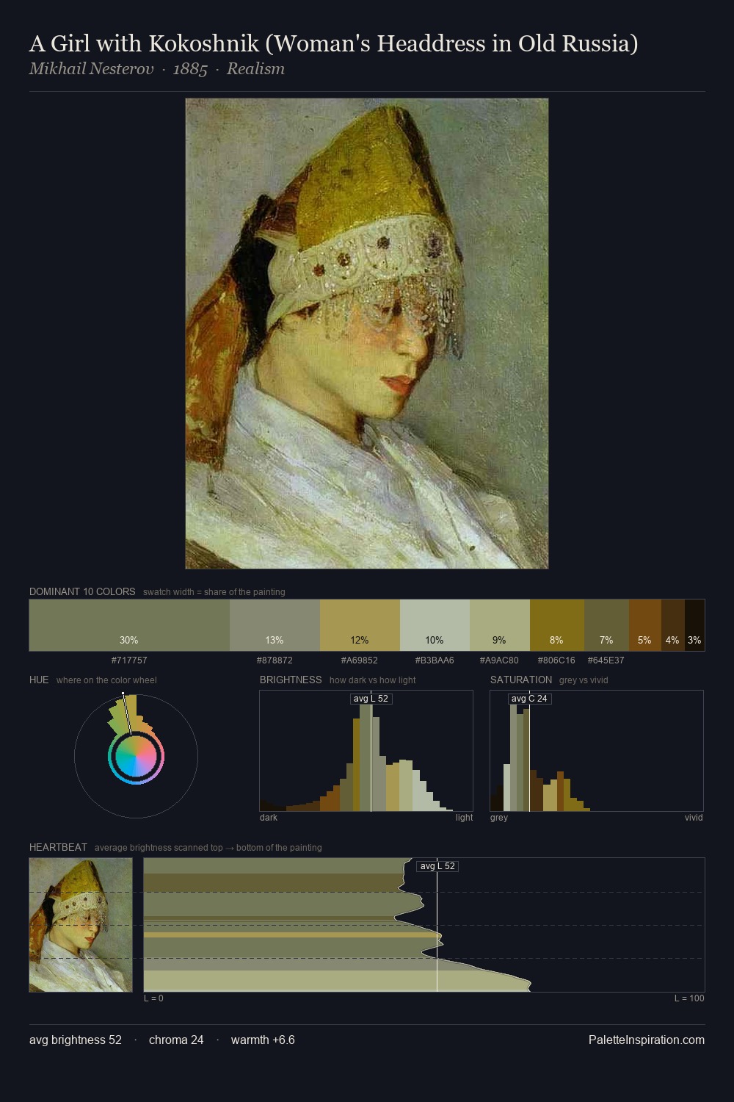Click the HUE section heading
This screenshot has width=734, height=1102.
(x=39, y=680)
